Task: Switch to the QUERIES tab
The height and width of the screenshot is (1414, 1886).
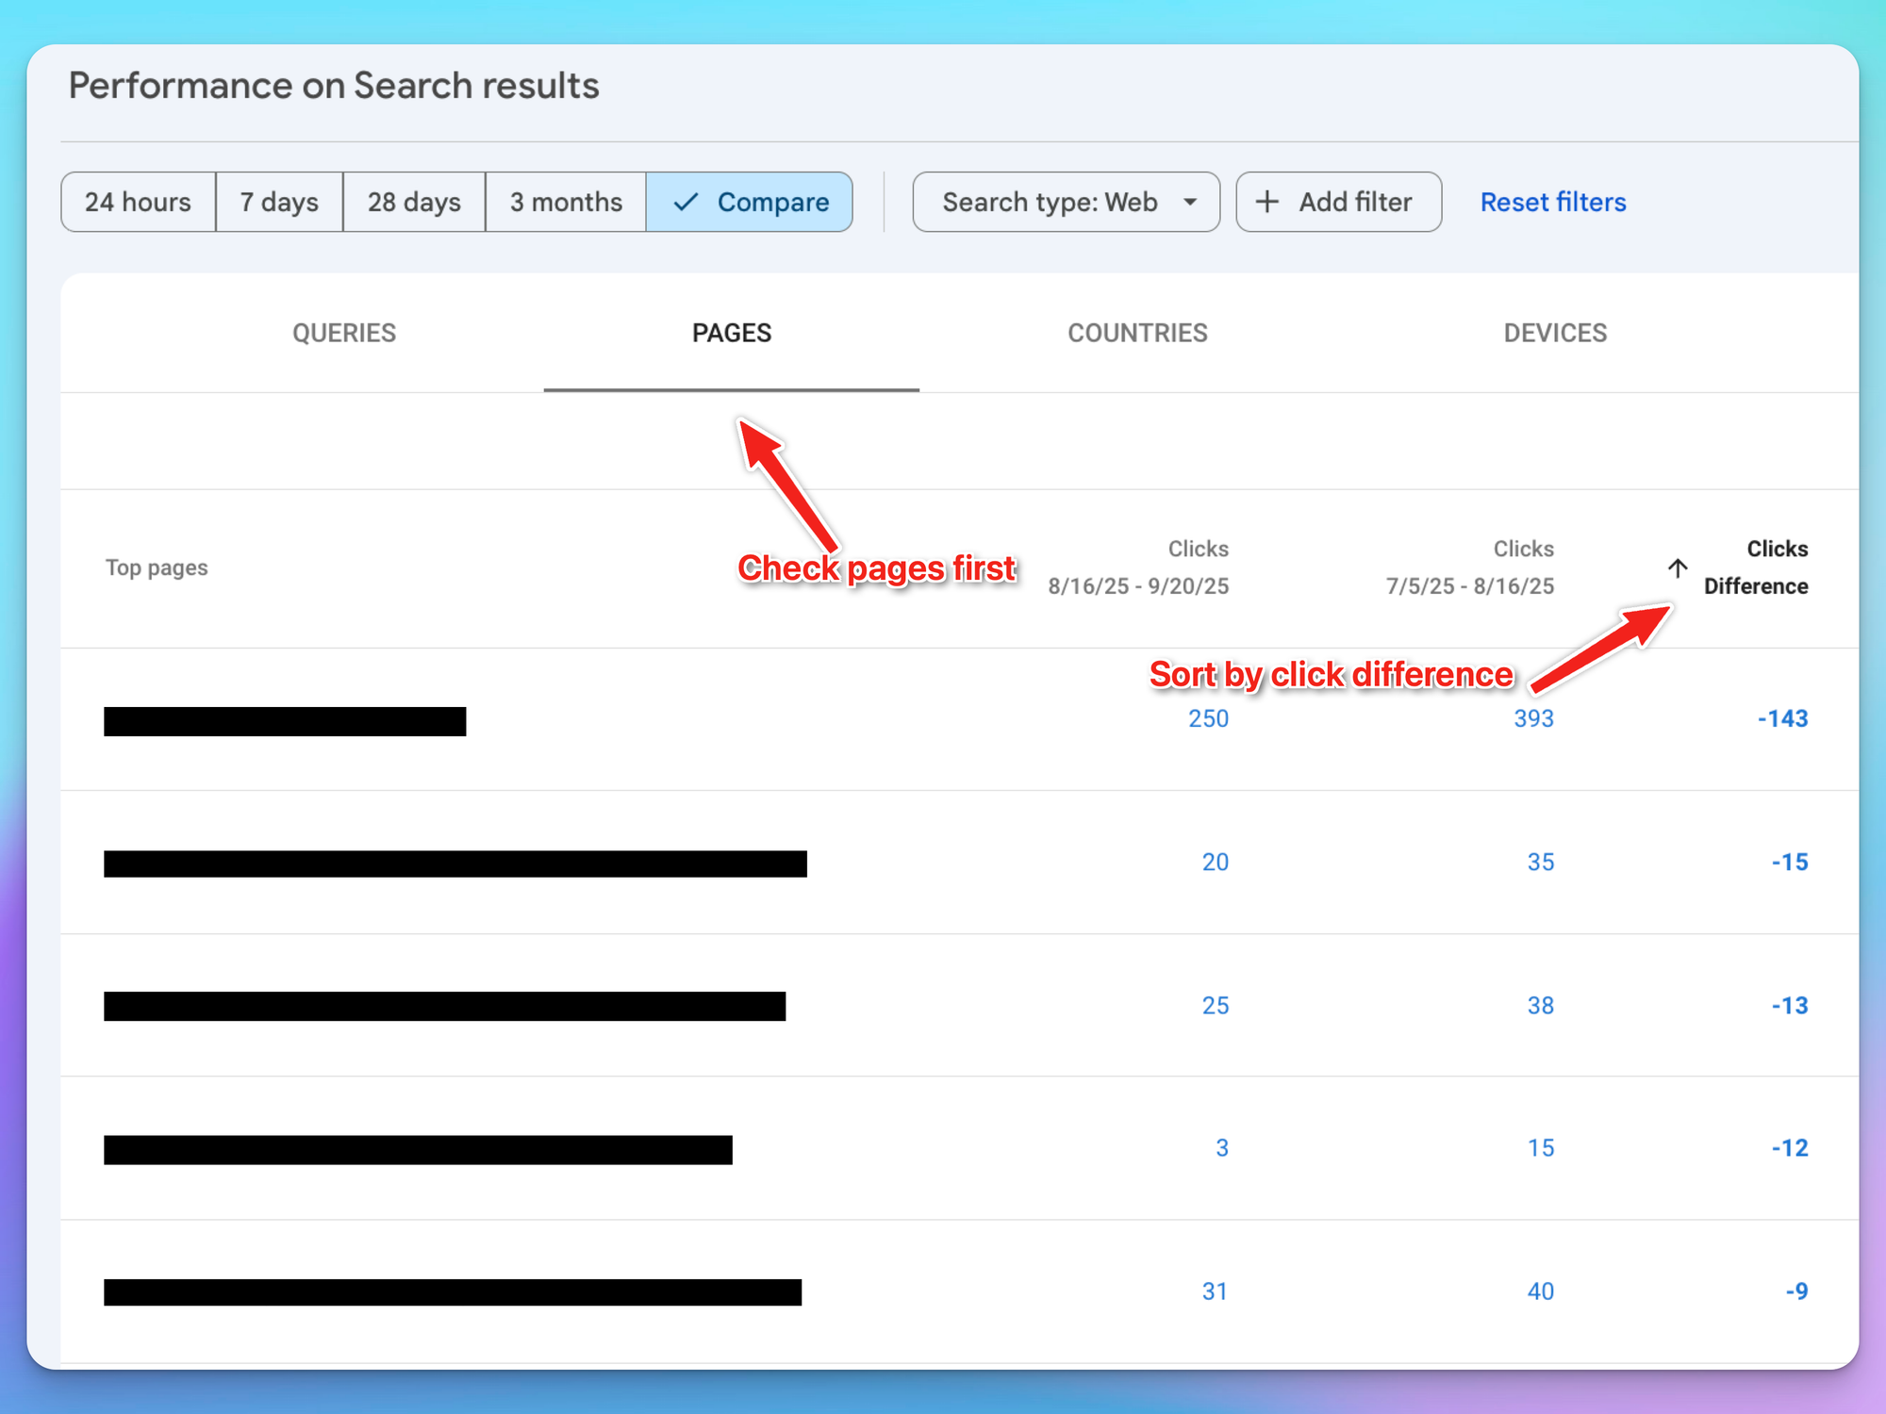Action: pos(344,333)
